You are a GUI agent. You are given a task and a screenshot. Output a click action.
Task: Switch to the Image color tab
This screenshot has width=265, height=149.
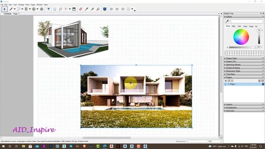click(251, 26)
